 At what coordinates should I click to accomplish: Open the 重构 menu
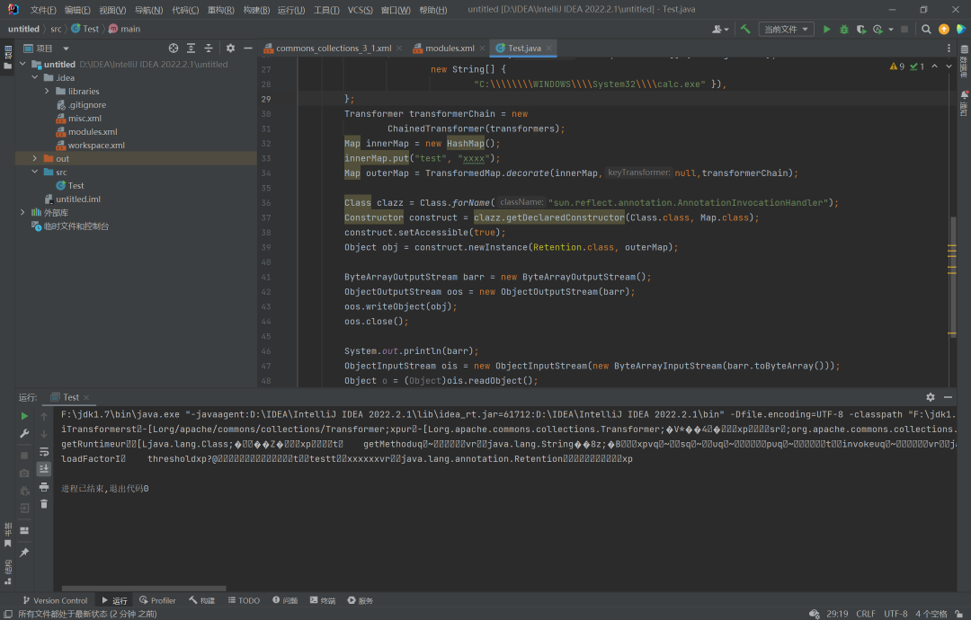220,10
